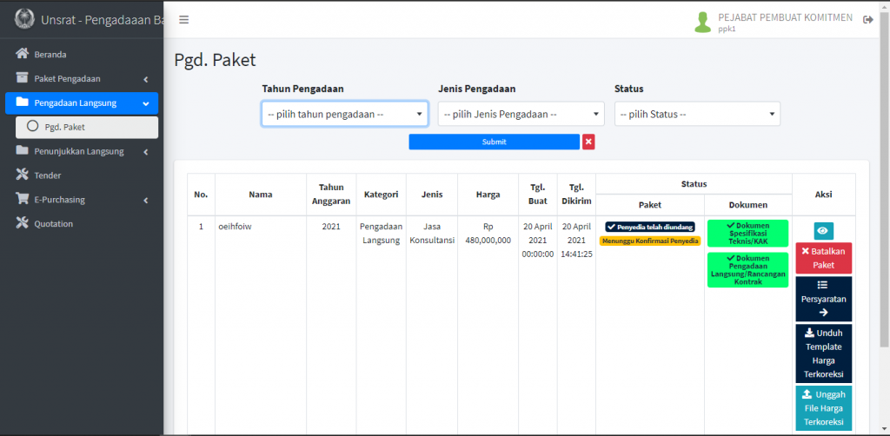Click the Persyaratan button
The image size is (890, 436).
[x=823, y=298]
